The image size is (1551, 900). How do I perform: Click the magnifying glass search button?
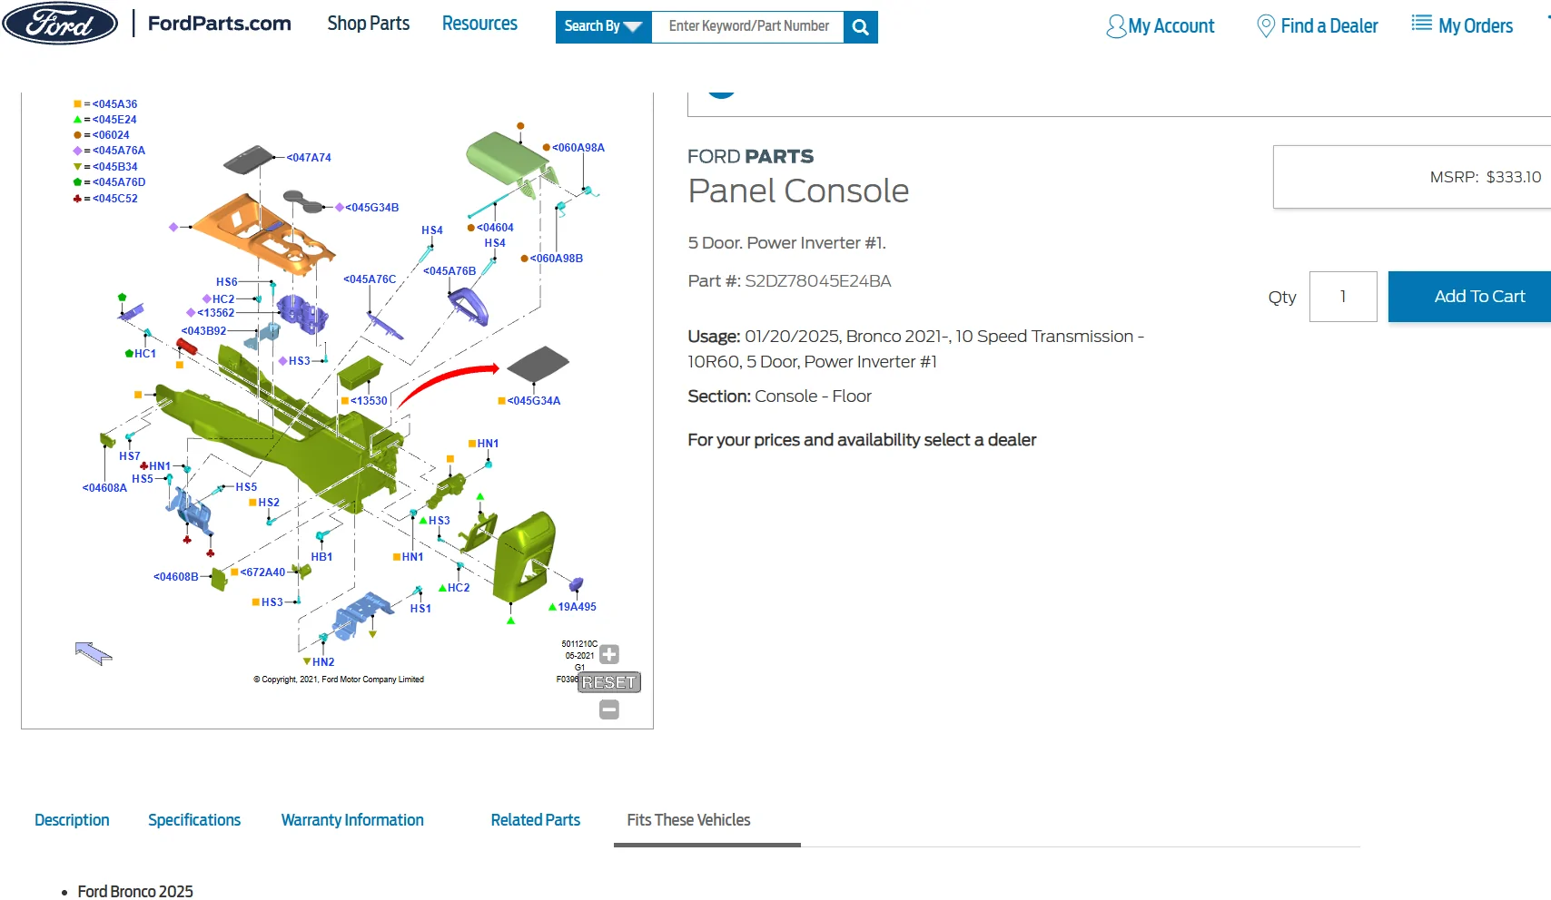pyautogui.click(x=860, y=27)
